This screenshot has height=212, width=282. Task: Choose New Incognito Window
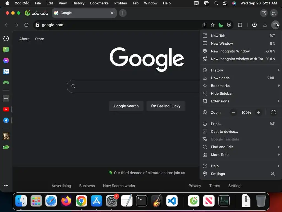240,51
